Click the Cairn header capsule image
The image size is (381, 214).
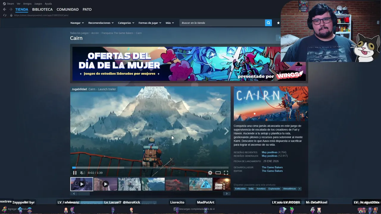[x=271, y=104]
